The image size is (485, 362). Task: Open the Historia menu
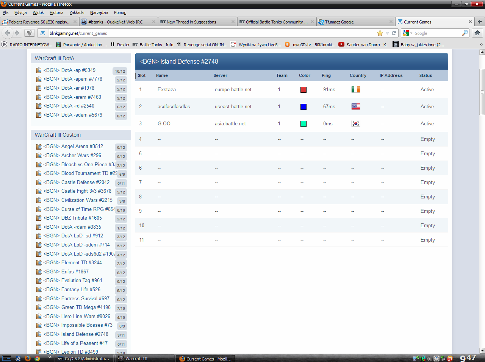56,12
